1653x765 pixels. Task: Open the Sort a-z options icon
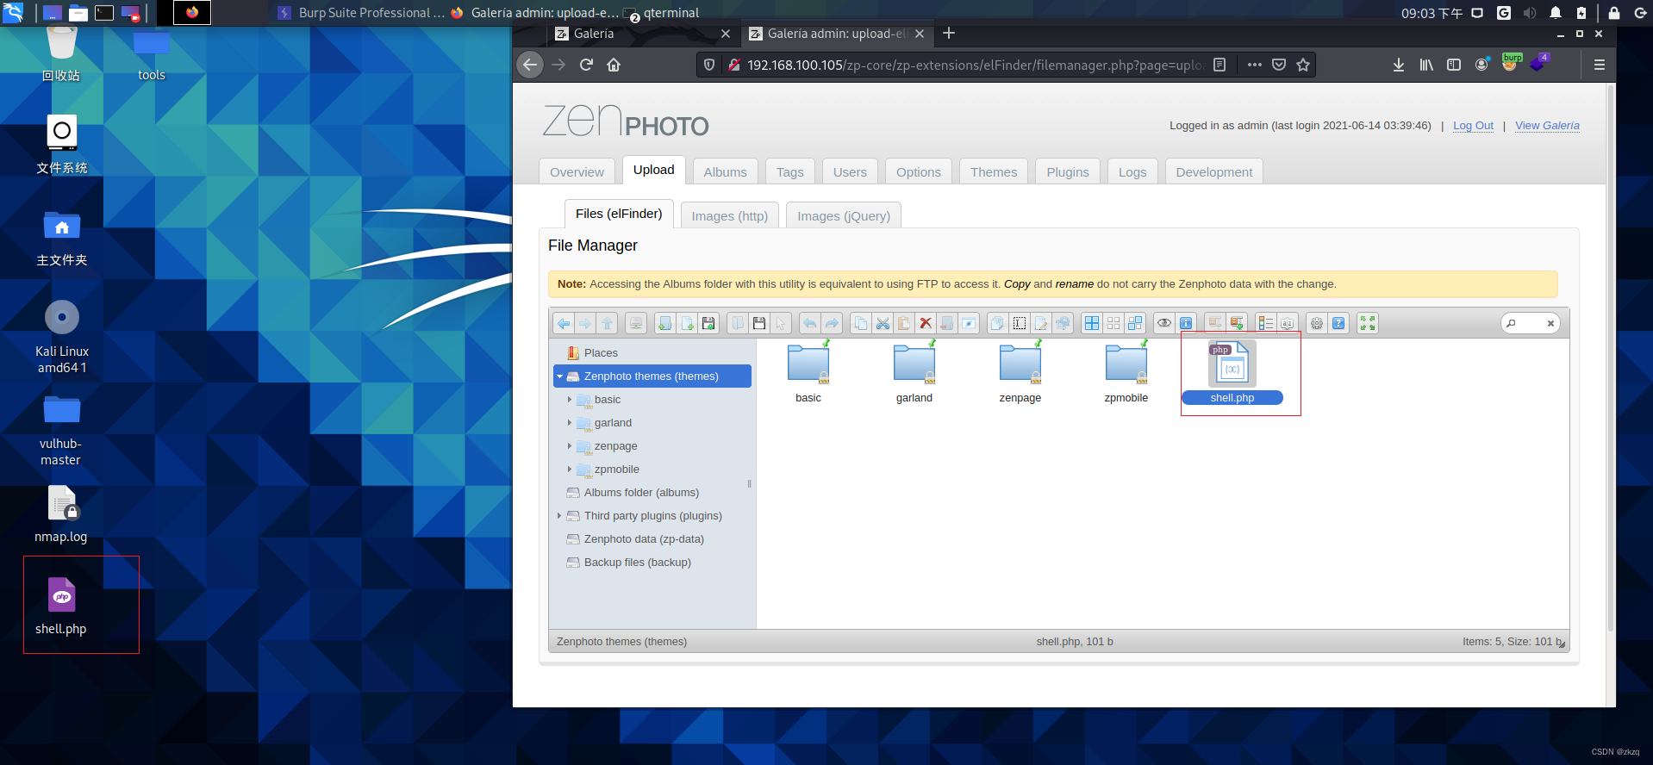1288,323
